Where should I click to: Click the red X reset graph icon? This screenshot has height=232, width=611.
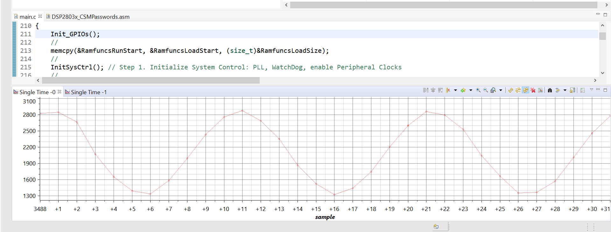[533, 90]
